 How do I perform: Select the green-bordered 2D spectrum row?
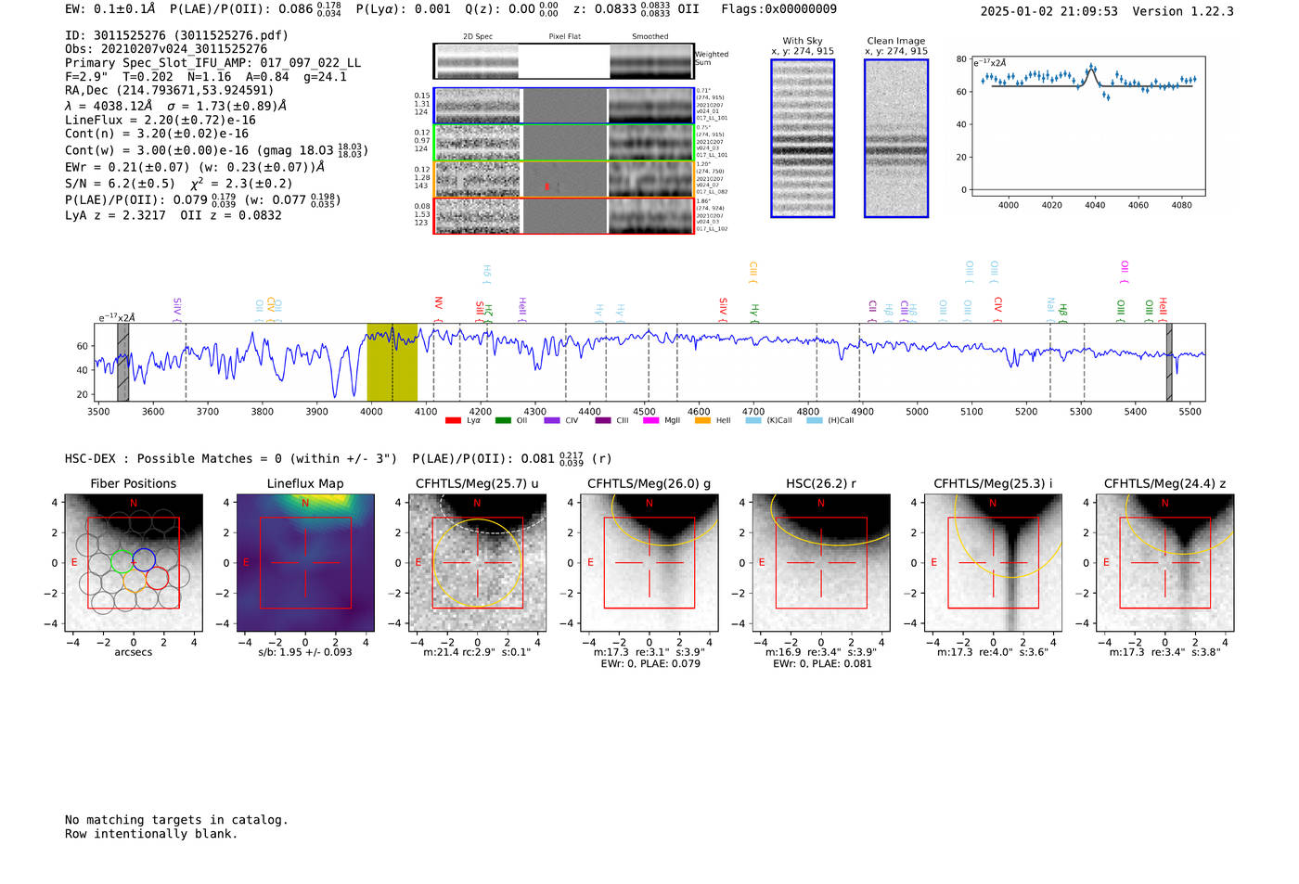(564, 143)
